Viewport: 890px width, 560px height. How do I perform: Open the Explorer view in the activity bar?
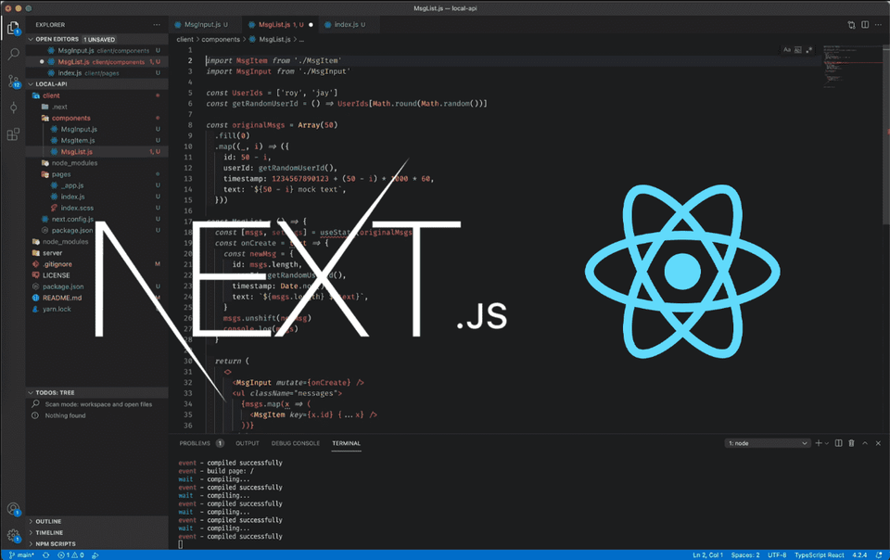tap(13, 27)
